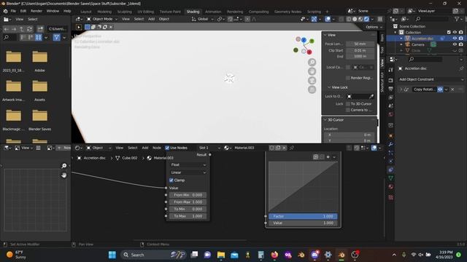Image resolution: width=467 pixels, height=262 pixels.
Task: Open the Geometry Nodes workspace tab
Action: pyautogui.click(x=287, y=12)
